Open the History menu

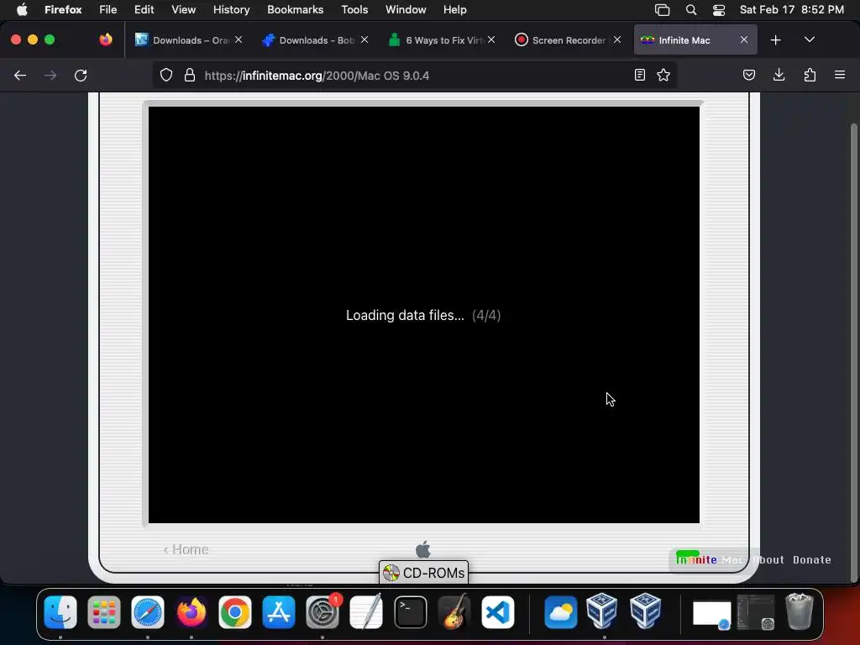click(x=232, y=10)
